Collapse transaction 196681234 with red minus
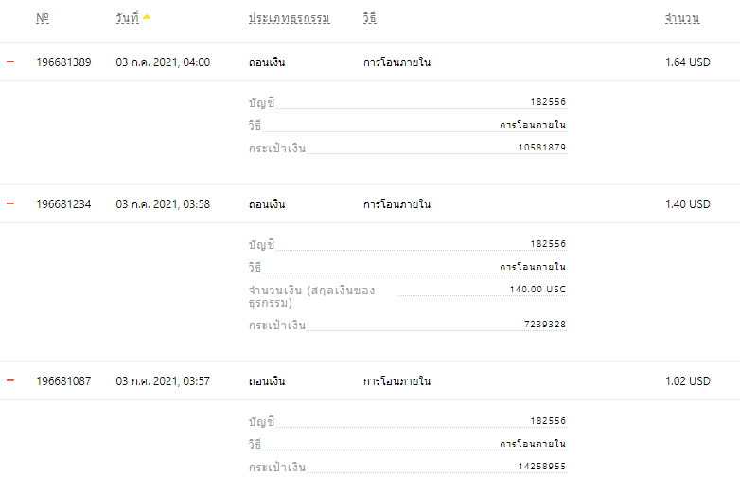 [10, 203]
